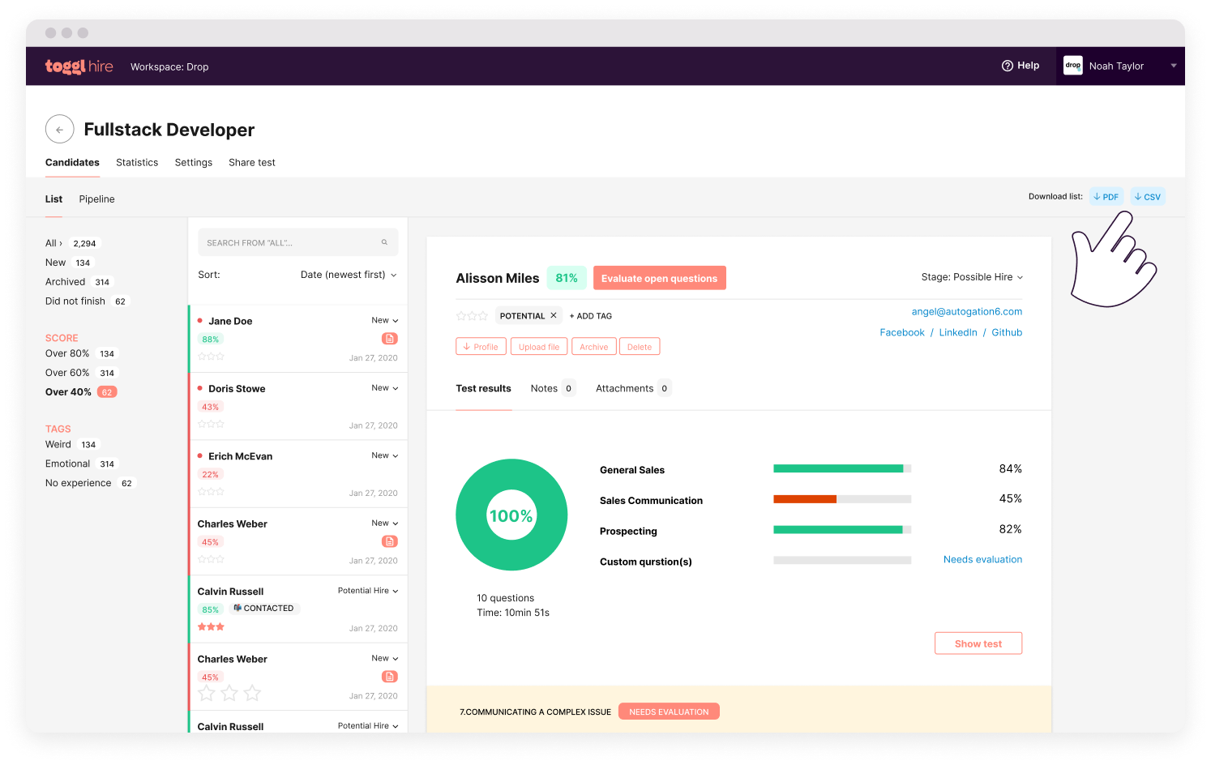The height and width of the screenshot is (765, 1211).
Task: Click the General Sales progress bar
Action: tap(842, 468)
